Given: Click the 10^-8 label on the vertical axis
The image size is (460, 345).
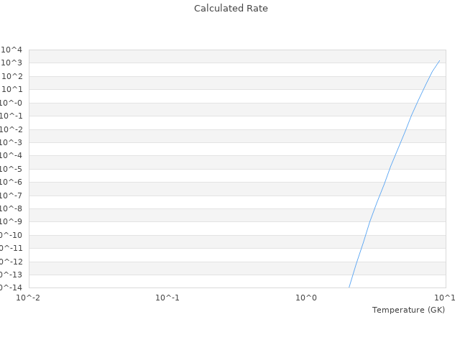Looking at the screenshot, I should 11,208.
